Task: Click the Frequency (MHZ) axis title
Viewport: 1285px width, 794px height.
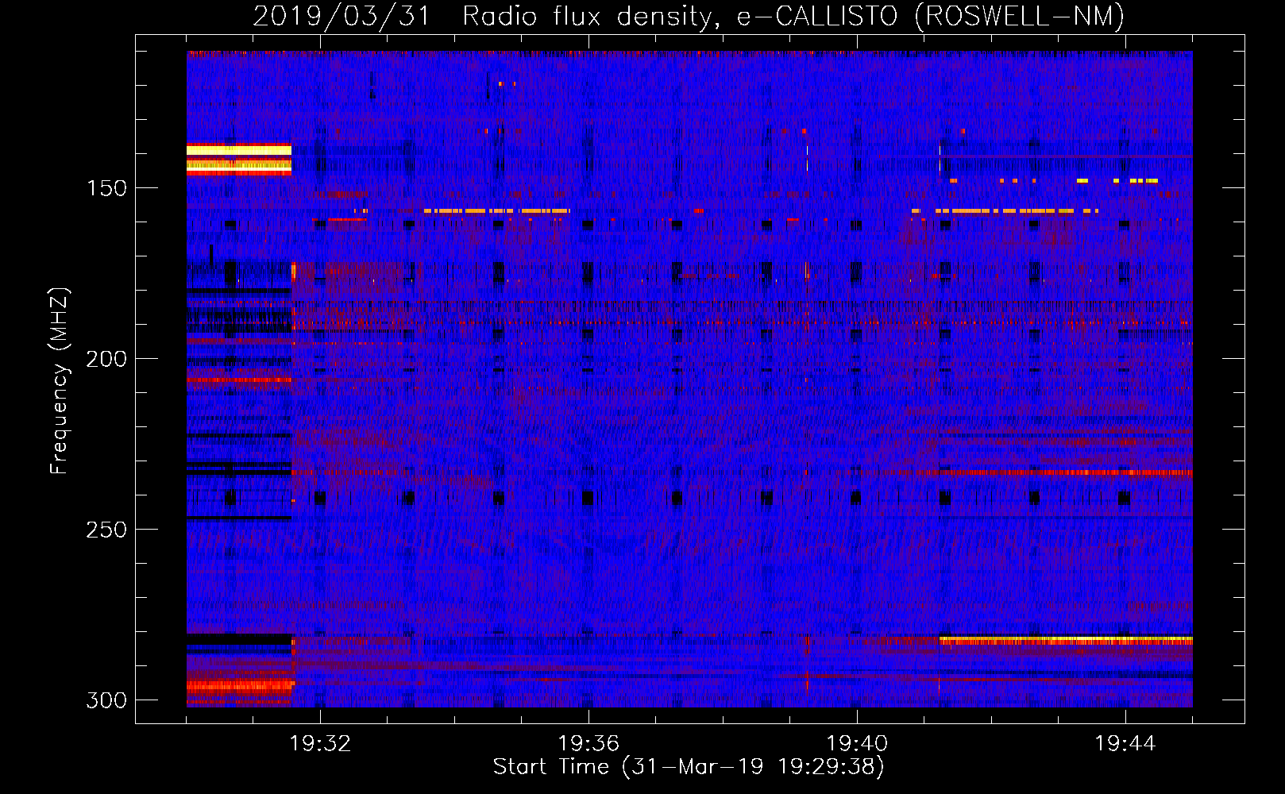Action: coord(60,380)
